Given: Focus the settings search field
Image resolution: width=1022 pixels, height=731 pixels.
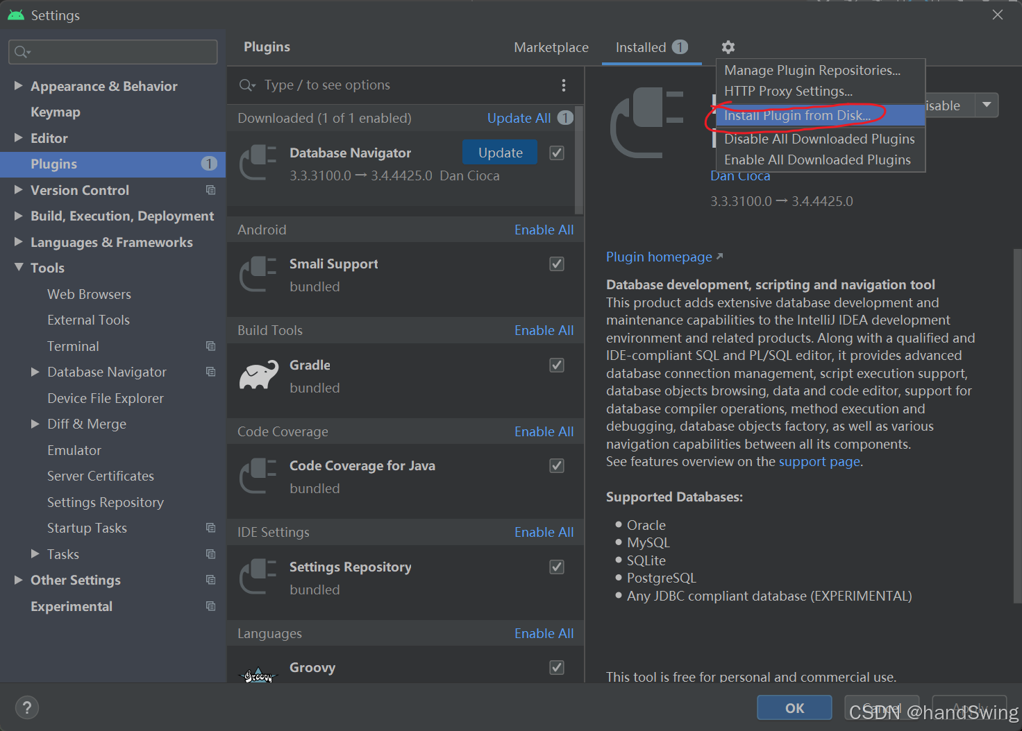Looking at the screenshot, I should click(x=112, y=52).
